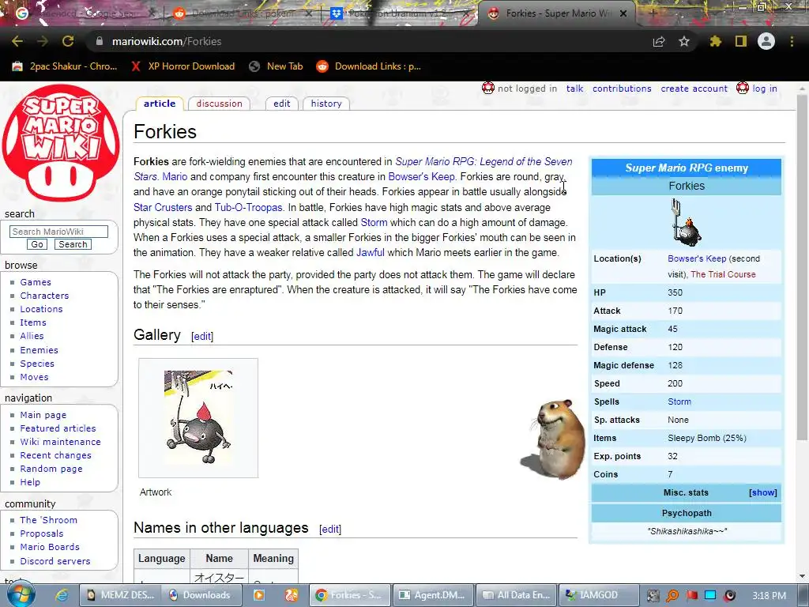Focus the Search MarioWiki input field

pos(58,232)
